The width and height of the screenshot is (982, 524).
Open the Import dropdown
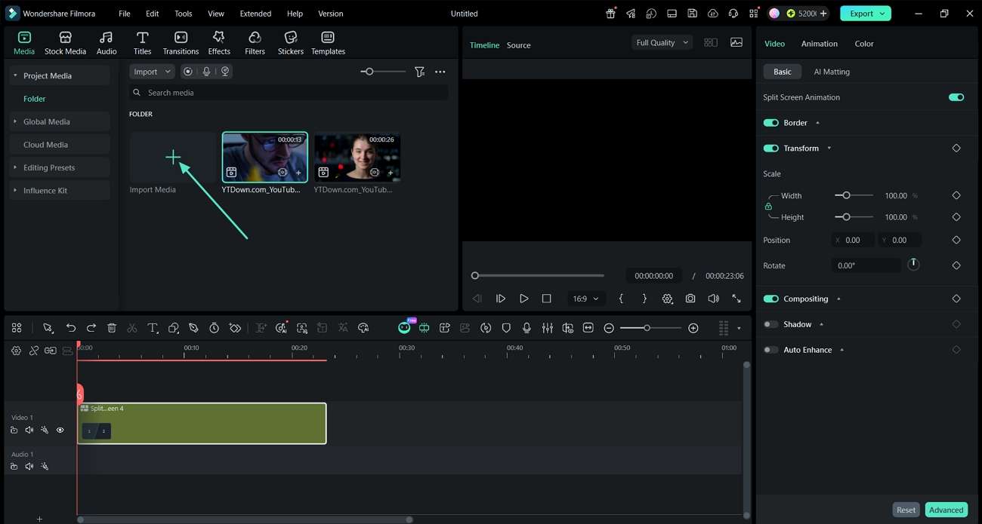tap(152, 72)
